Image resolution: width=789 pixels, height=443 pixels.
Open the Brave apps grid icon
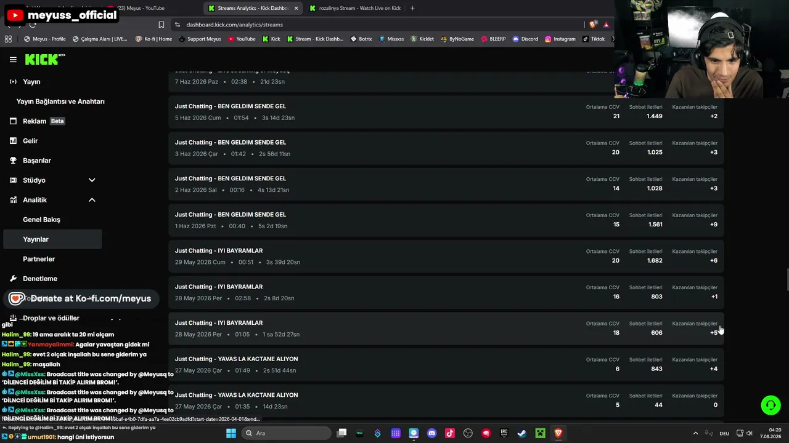(x=8, y=39)
